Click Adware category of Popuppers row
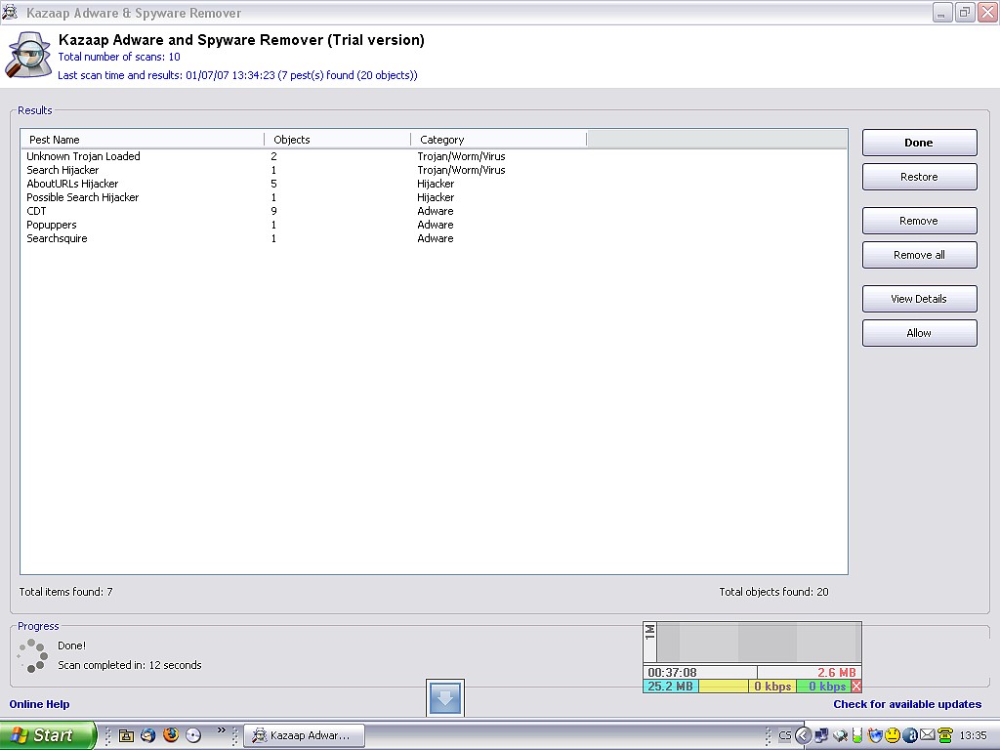This screenshot has width=1000, height=750. (436, 226)
